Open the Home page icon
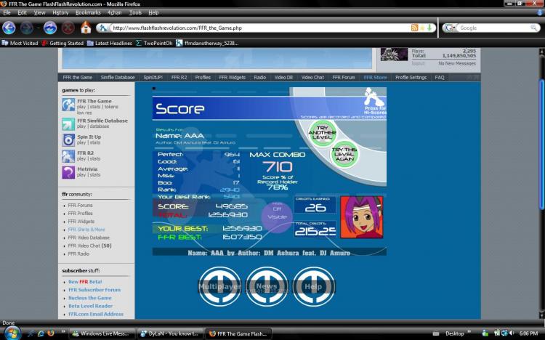545x340 pixels. click(x=86, y=28)
